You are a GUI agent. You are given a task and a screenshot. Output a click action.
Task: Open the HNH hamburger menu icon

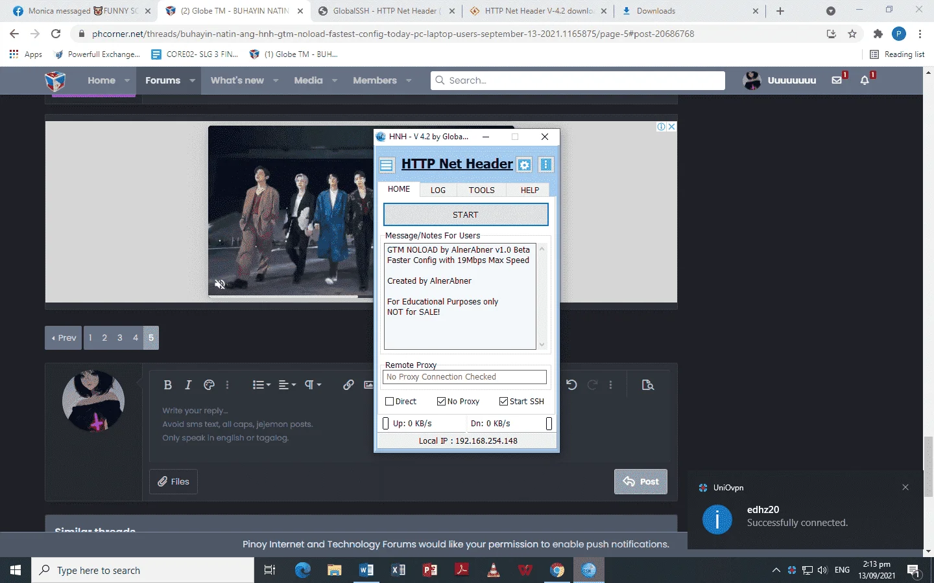[387, 165]
